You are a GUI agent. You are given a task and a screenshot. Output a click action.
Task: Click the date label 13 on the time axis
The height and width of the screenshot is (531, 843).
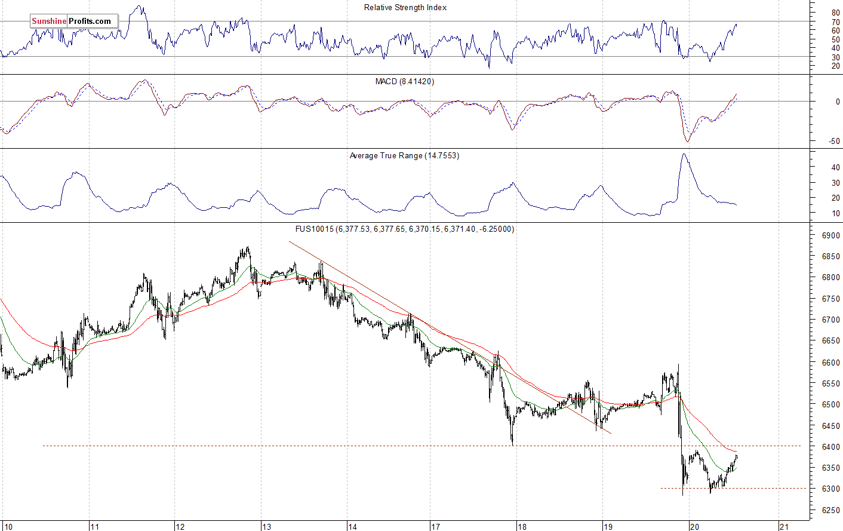[x=266, y=526]
